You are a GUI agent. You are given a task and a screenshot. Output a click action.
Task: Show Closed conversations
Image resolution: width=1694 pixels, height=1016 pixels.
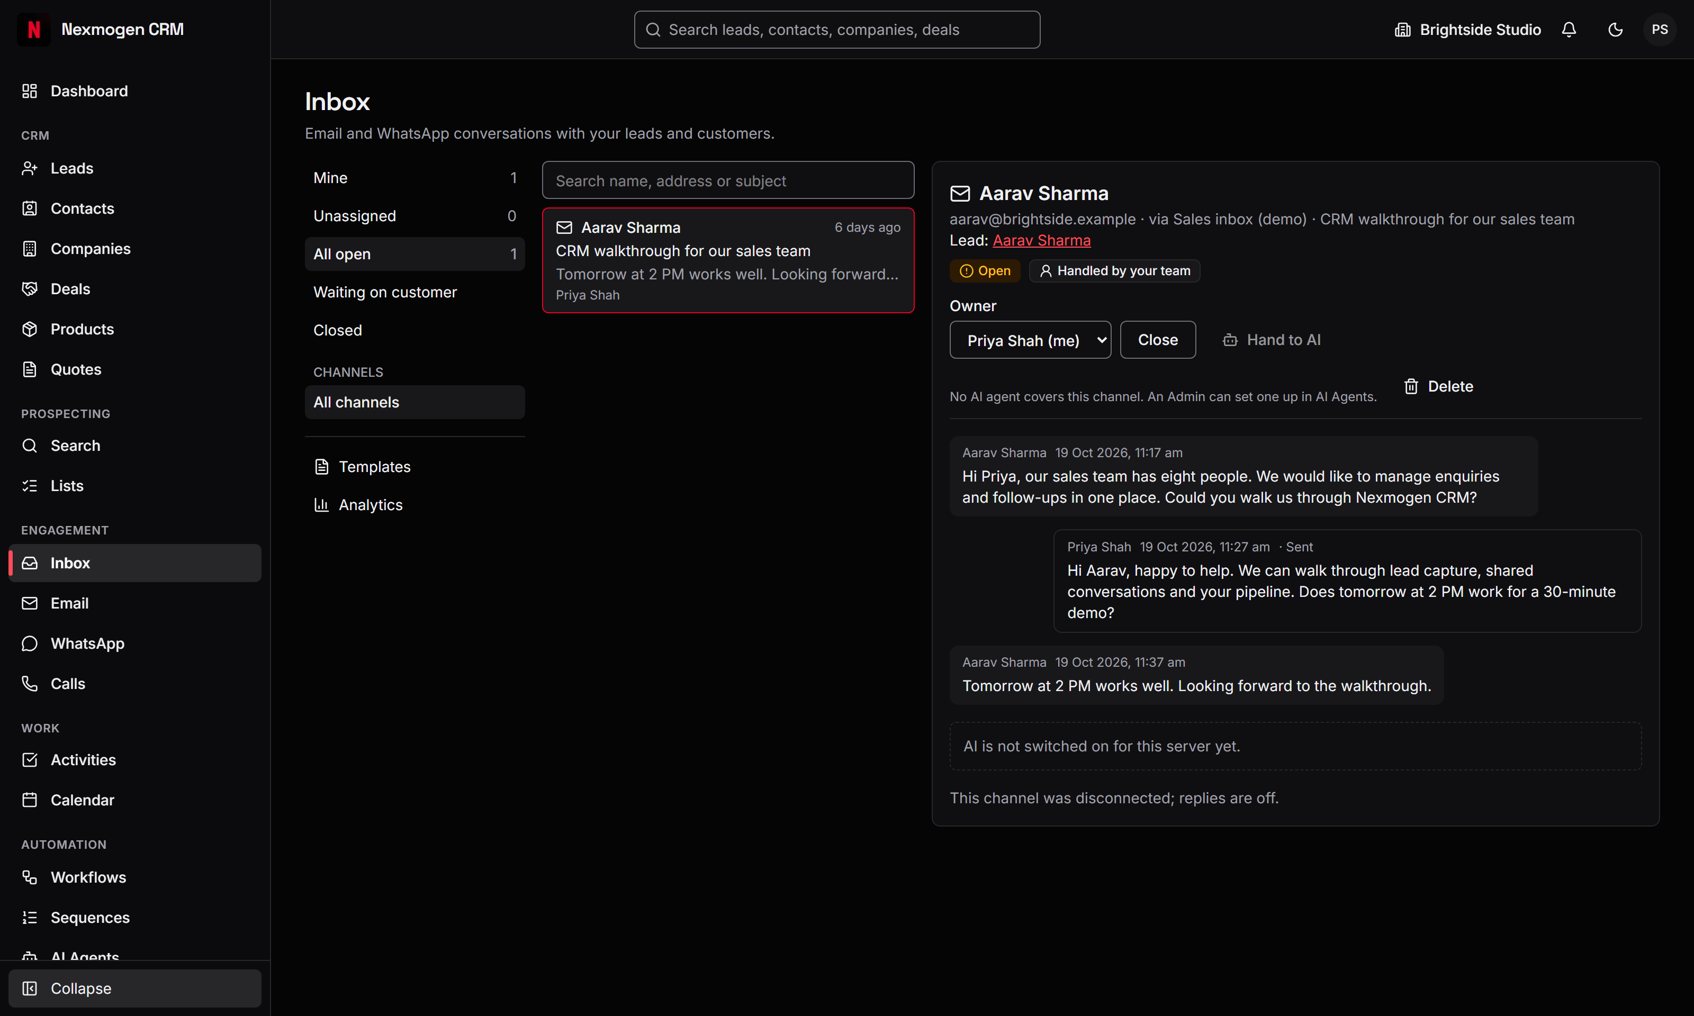point(415,331)
